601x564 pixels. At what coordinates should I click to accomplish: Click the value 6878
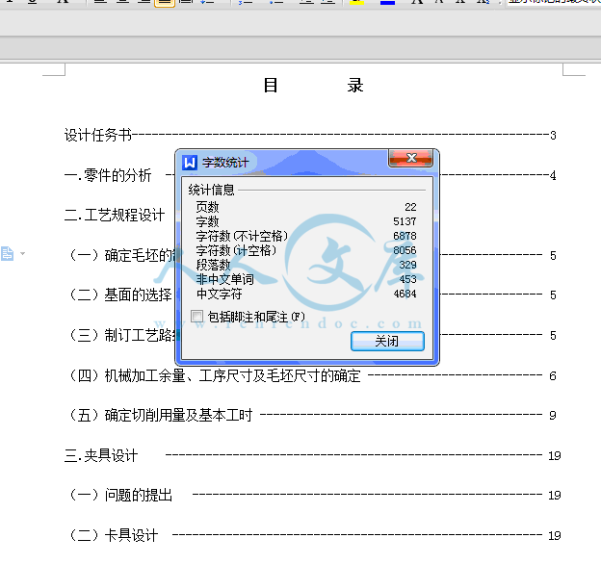(405, 236)
